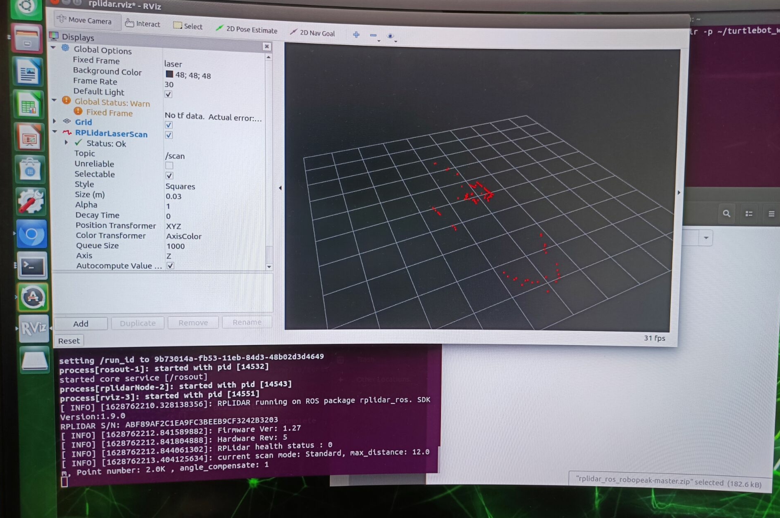The height and width of the screenshot is (518, 780).
Task: Click the blue plus add-tool icon
Action: [356, 35]
